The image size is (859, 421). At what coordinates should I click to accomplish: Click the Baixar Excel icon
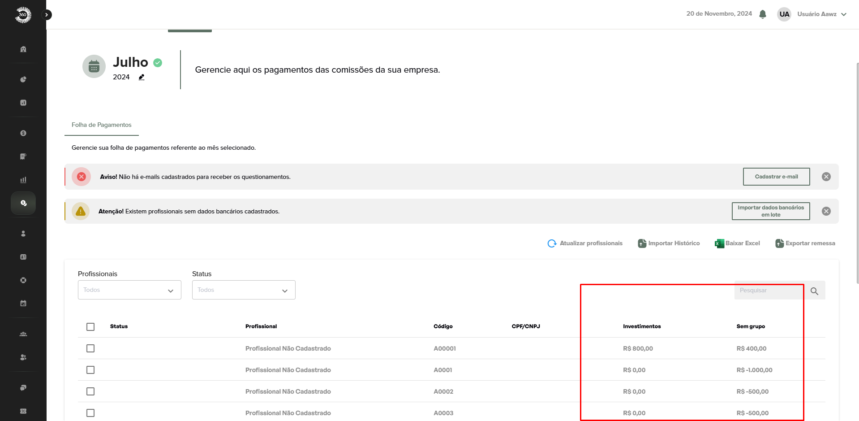[x=719, y=243]
